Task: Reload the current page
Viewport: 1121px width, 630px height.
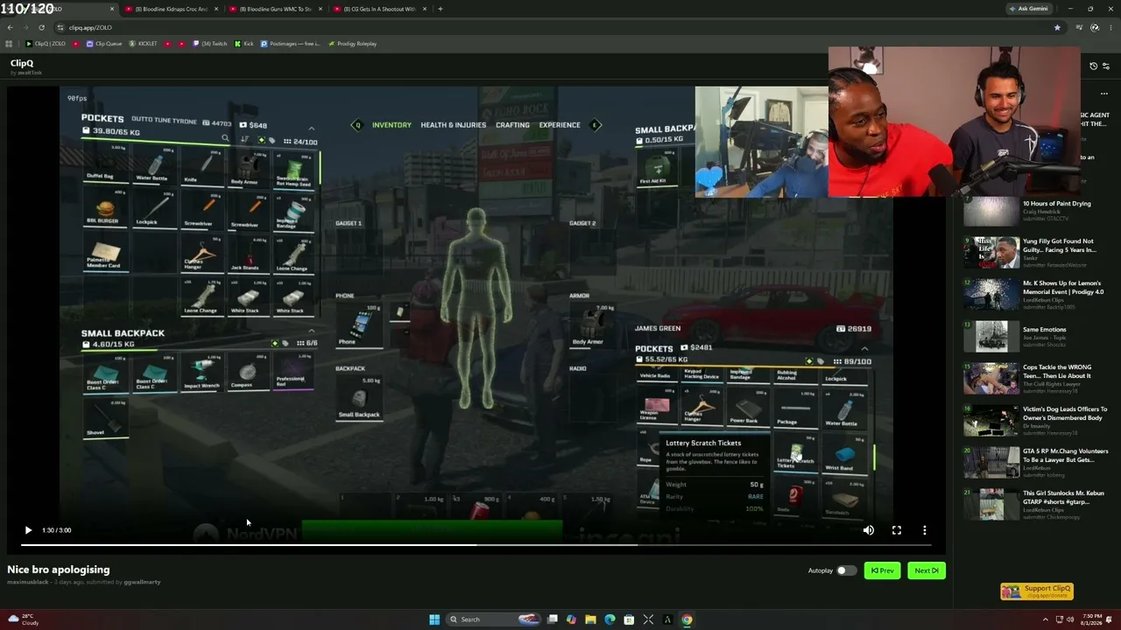Action: [x=41, y=27]
